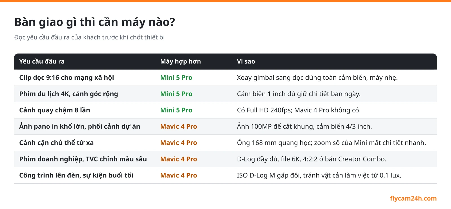Select the 'Máy hợp hơn' column header

pyautogui.click(x=180, y=61)
